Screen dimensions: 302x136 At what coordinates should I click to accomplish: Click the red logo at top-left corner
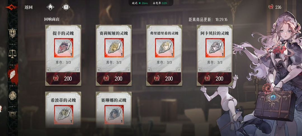click(11, 7)
